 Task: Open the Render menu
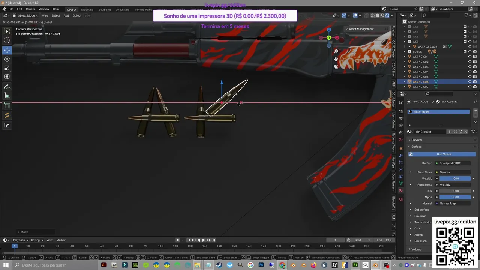click(30, 9)
